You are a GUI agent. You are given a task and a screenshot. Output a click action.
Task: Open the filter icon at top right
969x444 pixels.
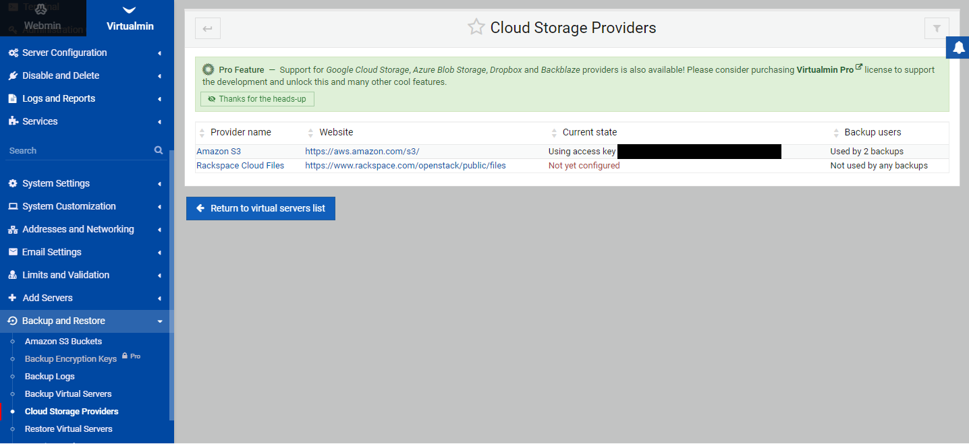pyautogui.click(x=937, y=28)
